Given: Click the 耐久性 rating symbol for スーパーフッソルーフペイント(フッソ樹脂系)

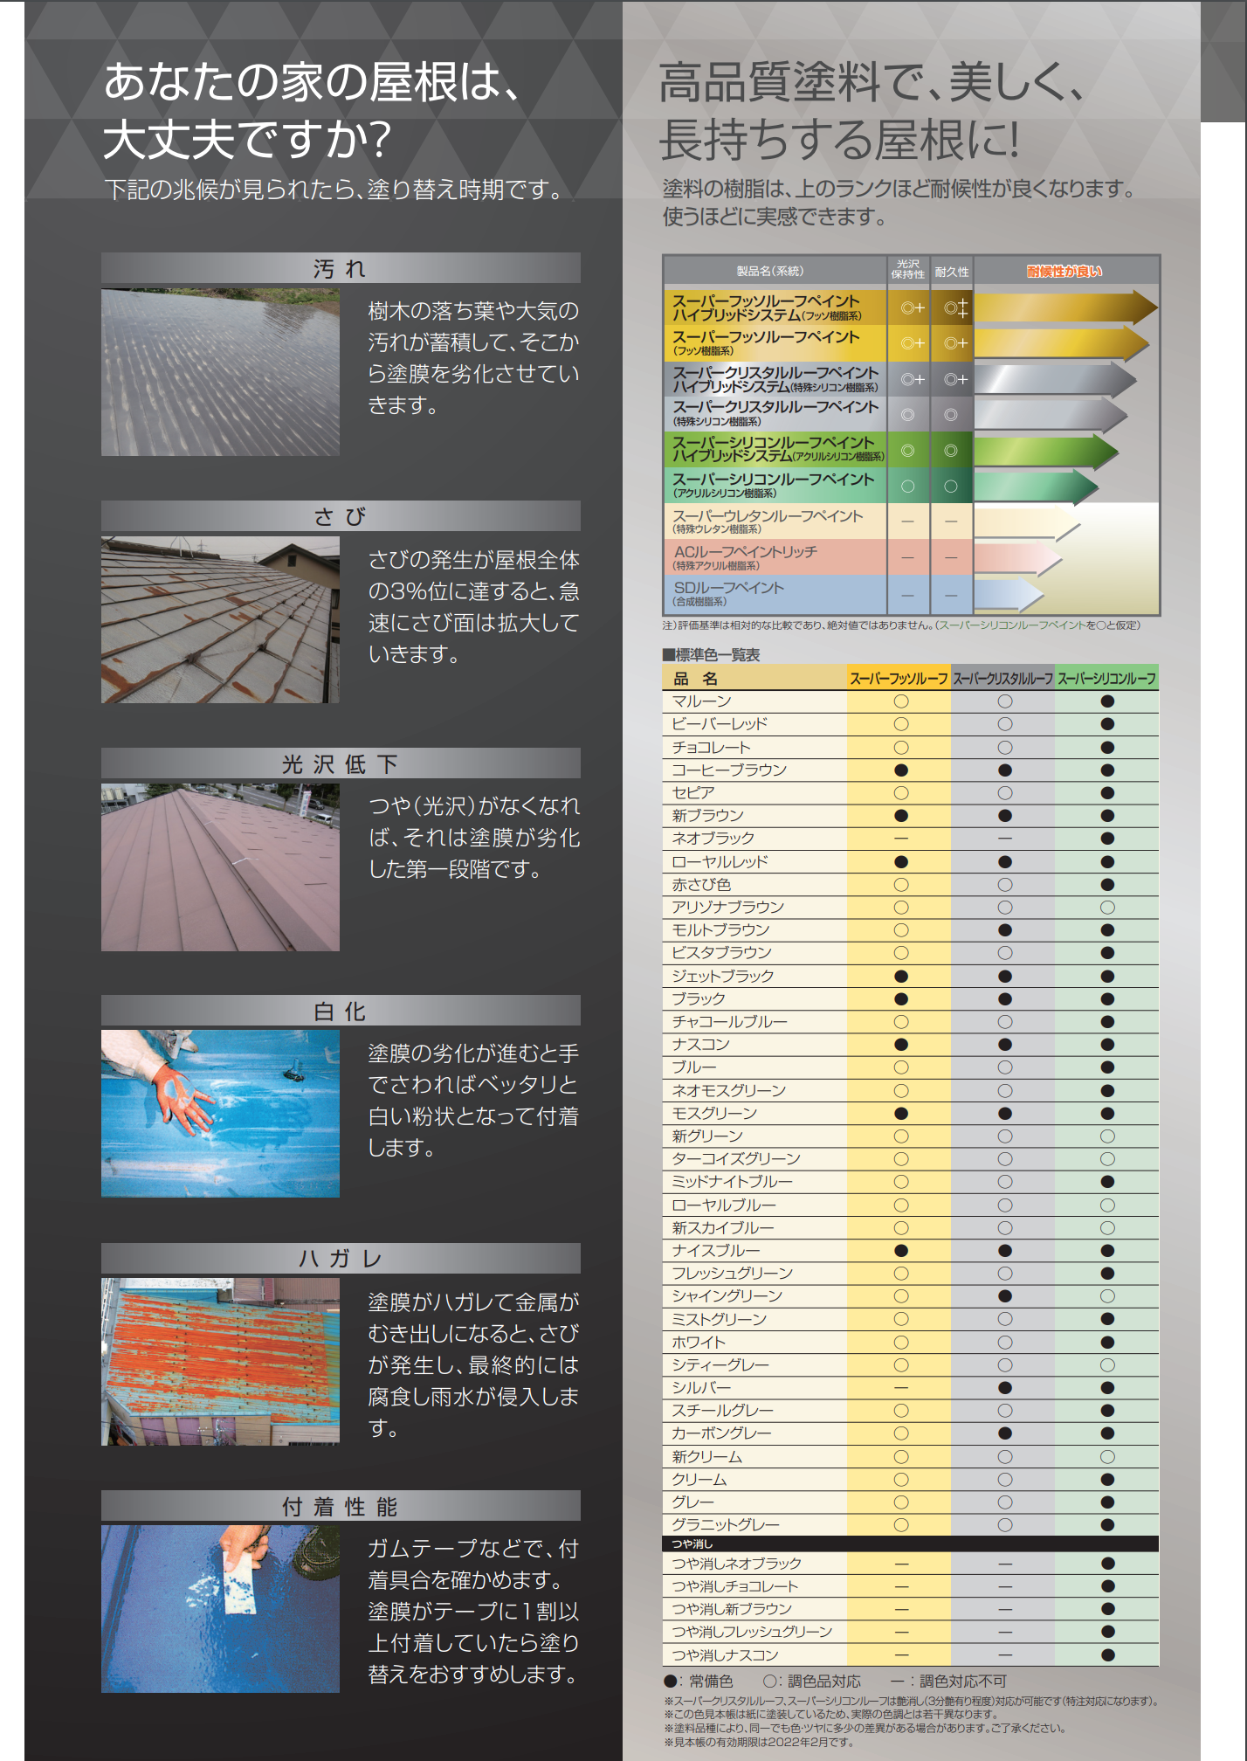Looking at the screenshot, I should (x=953, y=343).
